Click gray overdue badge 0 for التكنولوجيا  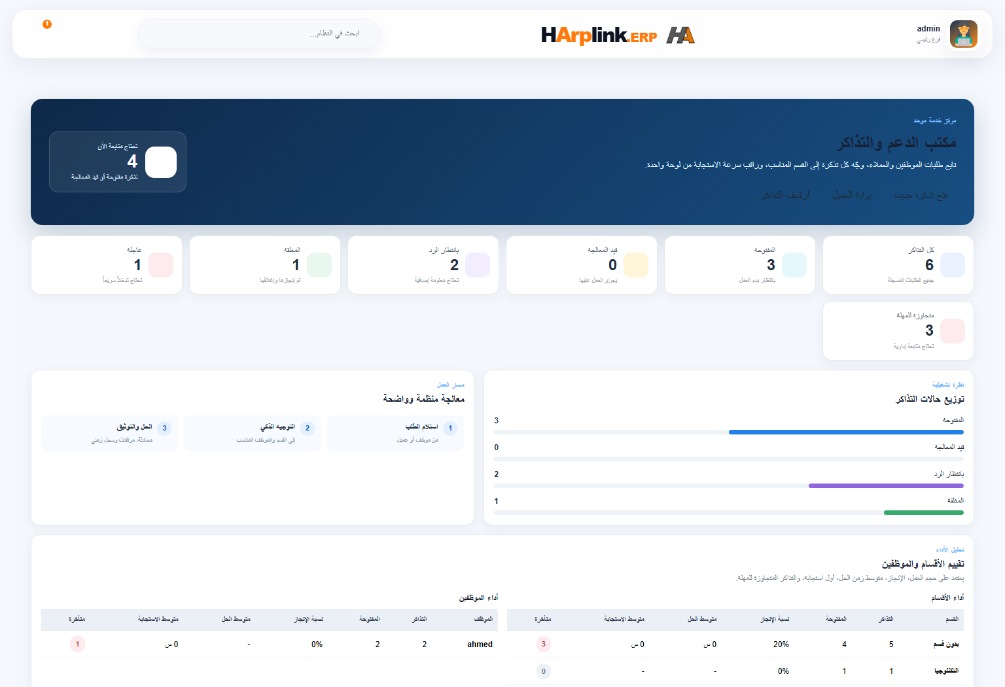click(x=543, y=671)
